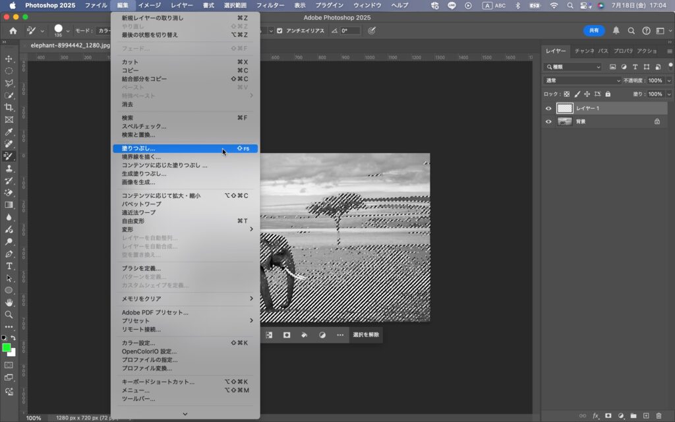The image size is (675, 422).
Task: Select the History Brush tool
Action: [9, 181]
